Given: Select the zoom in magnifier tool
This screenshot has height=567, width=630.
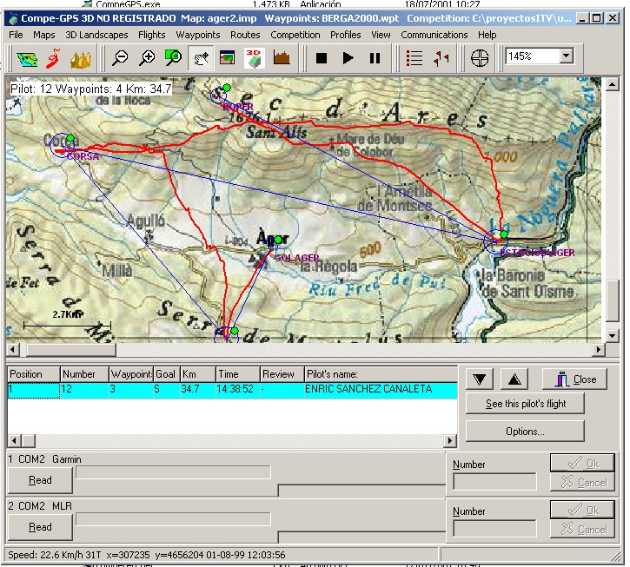Looking at the screenshot, I should (x=147, y=59).
